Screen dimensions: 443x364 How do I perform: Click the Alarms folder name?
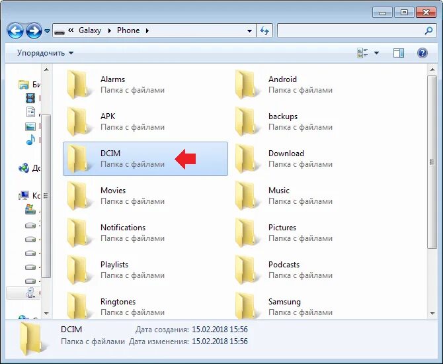coord(112,79)
